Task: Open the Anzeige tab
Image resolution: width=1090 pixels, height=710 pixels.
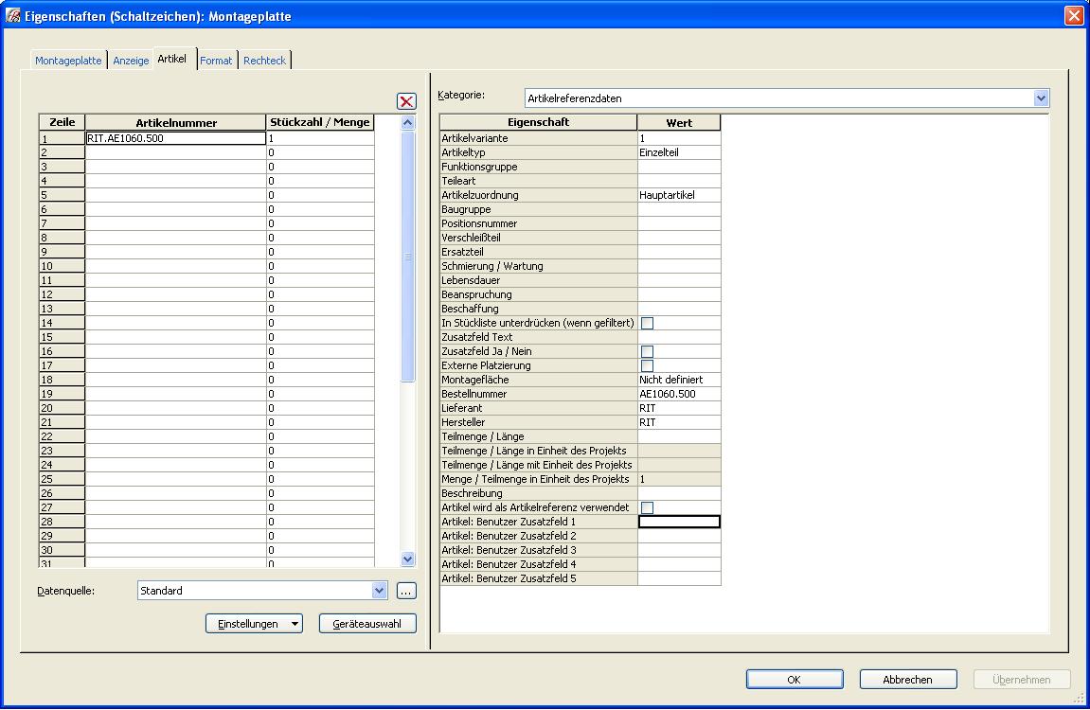Action: coord(131,61)
